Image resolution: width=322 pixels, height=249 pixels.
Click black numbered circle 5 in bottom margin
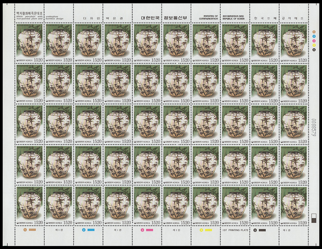255,230
